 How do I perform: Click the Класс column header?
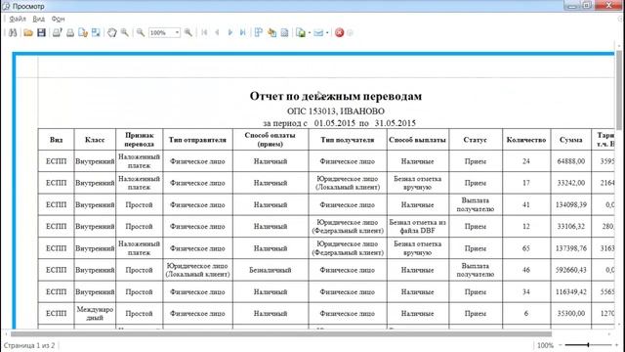tap(95, 140)
